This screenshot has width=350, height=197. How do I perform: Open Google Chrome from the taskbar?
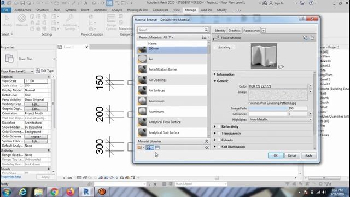[x=54, y=192]
